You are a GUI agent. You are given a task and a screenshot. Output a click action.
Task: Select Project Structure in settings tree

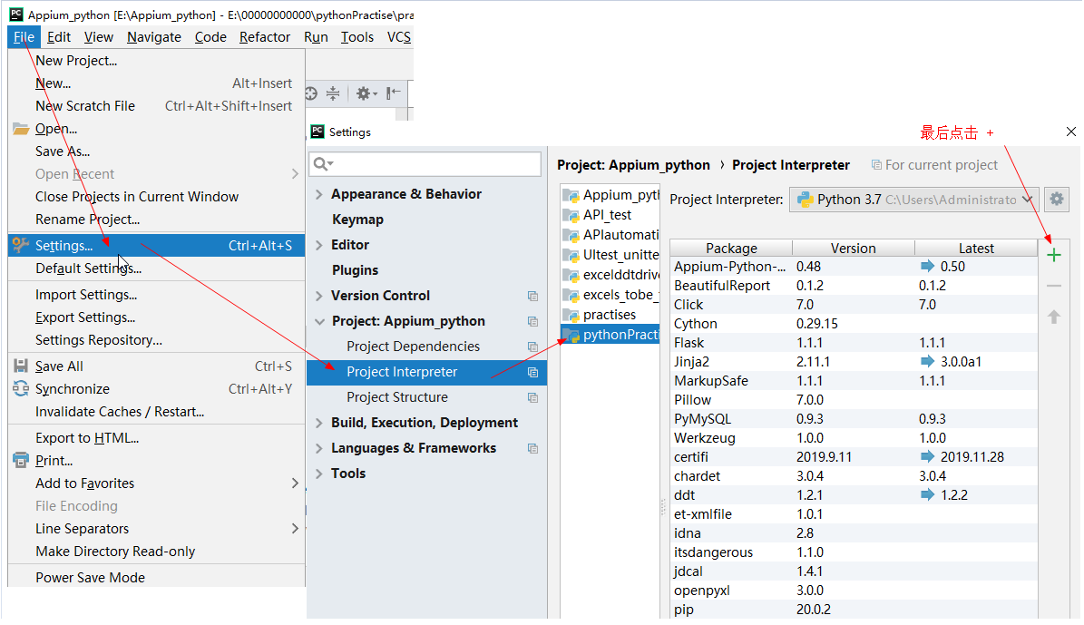(x=426, y=397)
